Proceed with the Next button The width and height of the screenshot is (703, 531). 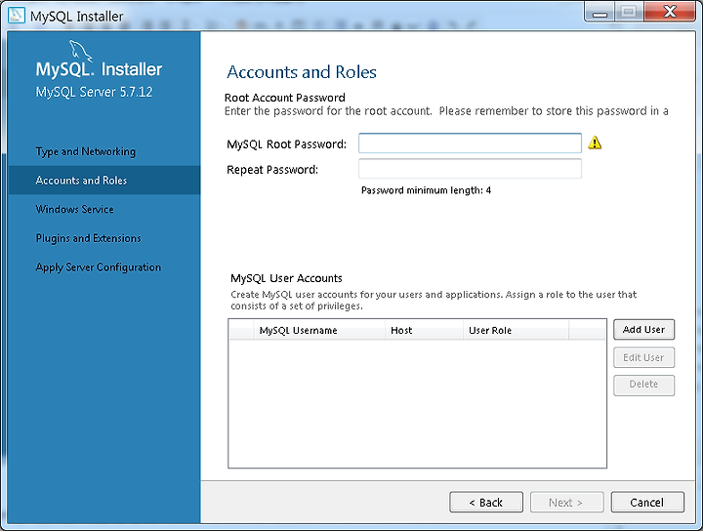(x=566, y=503)
